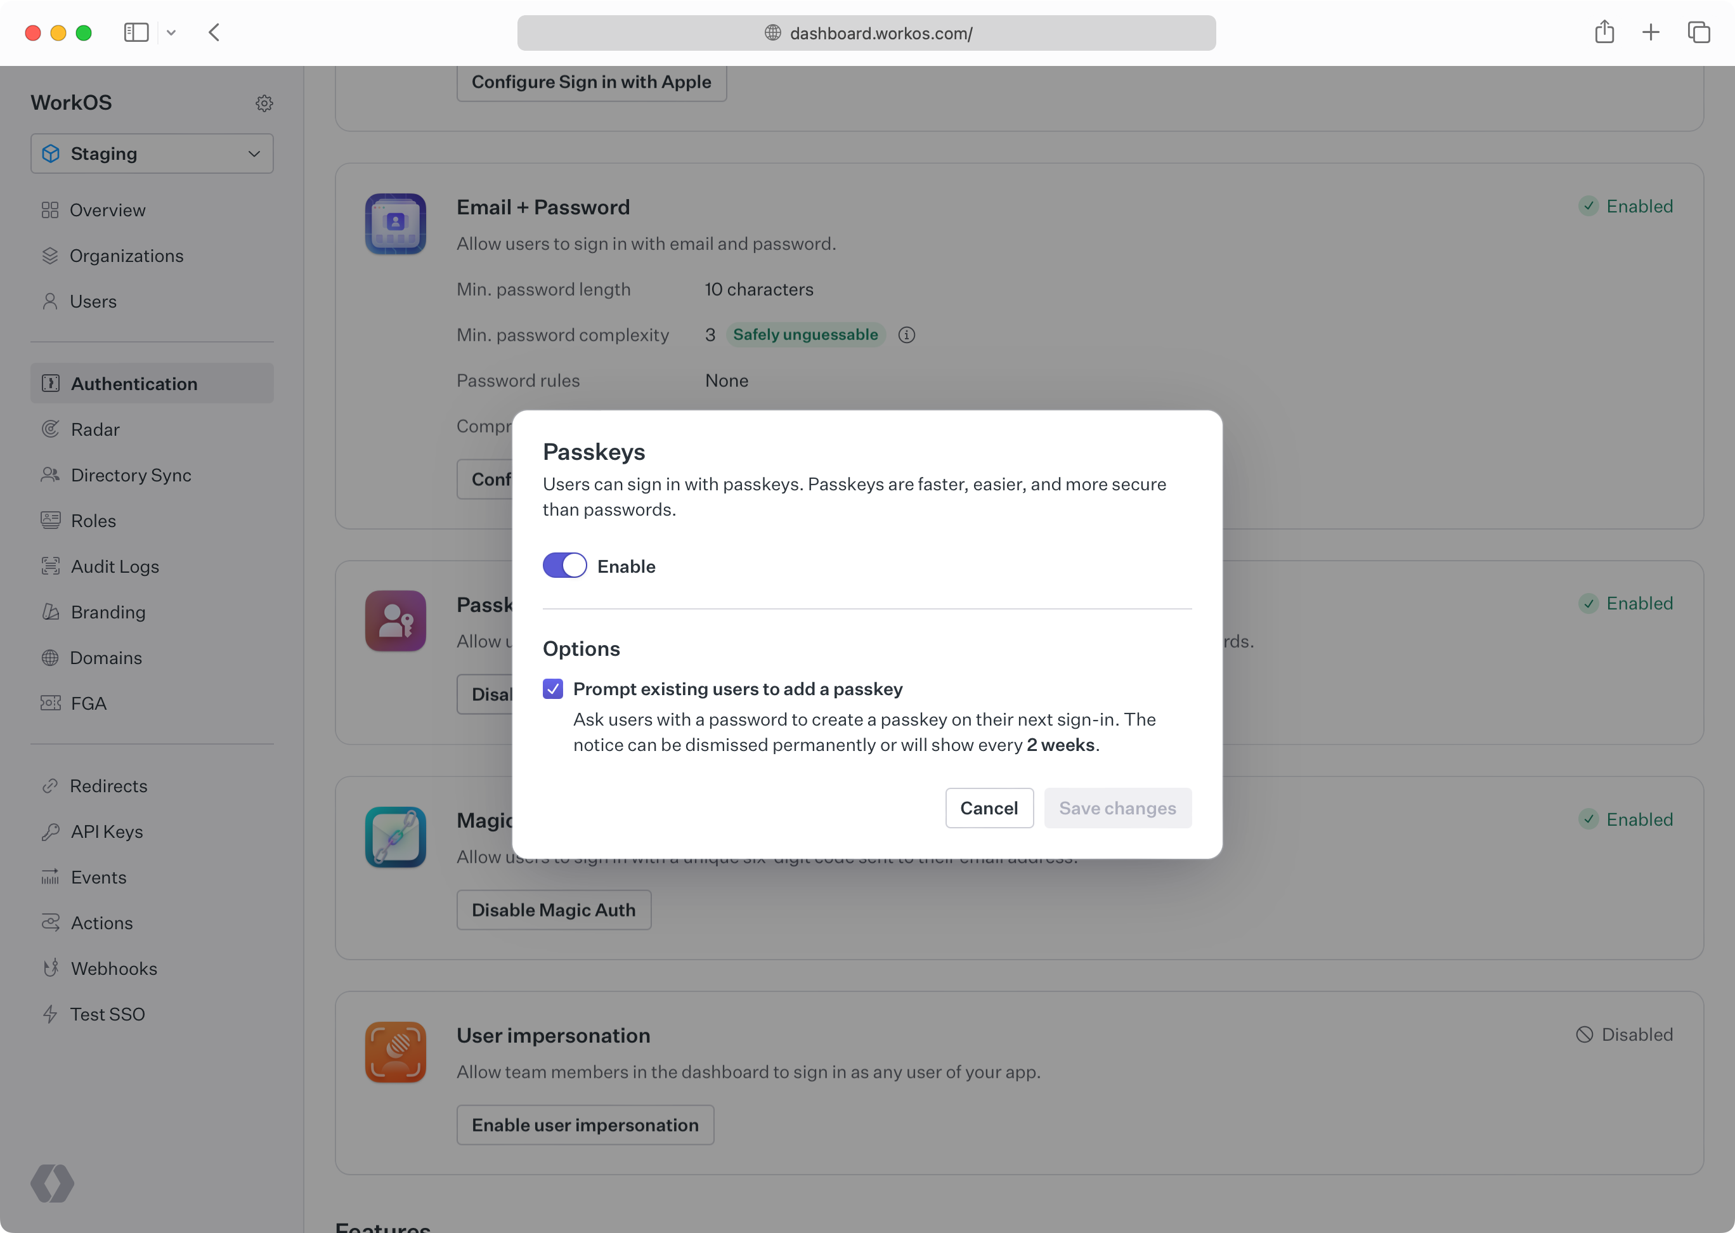Screen dimensions: 1735x1233
Task: Click the Save changes button
Action: point(1117,807)
